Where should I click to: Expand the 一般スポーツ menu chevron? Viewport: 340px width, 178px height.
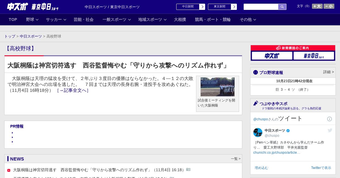click(x=129, y=20)
